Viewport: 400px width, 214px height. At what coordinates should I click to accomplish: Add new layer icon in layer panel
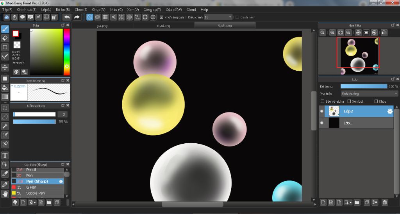[x=323, y=203]
